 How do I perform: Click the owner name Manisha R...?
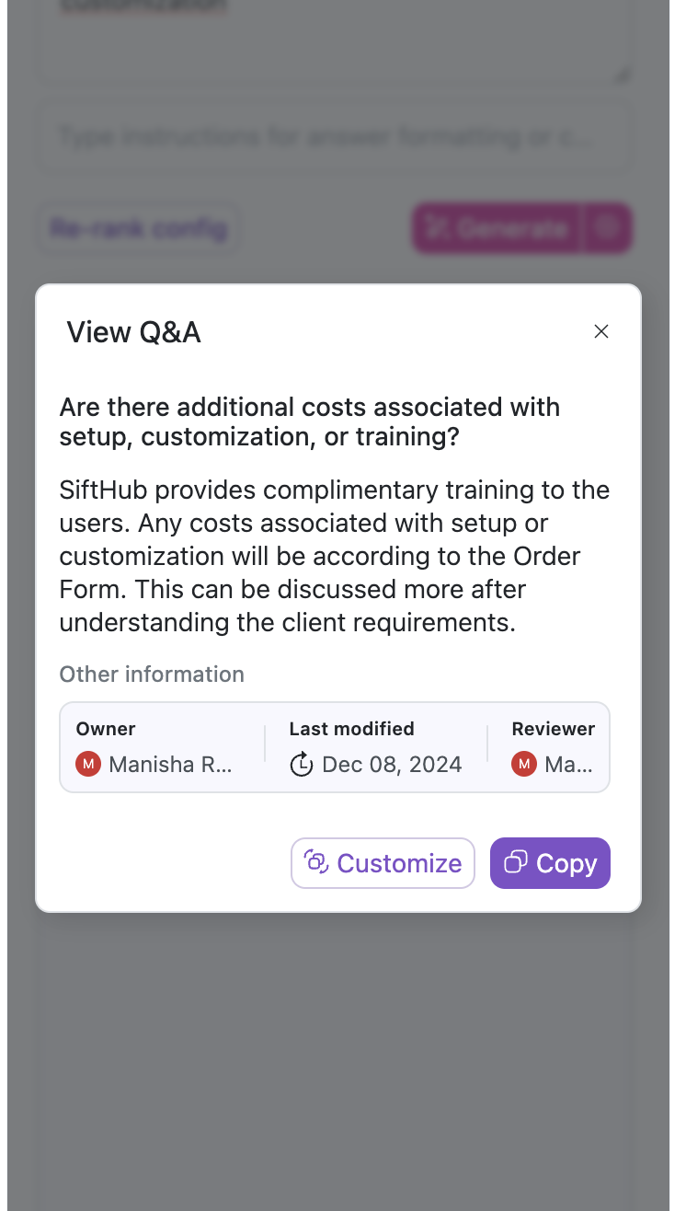pos(171,764)
